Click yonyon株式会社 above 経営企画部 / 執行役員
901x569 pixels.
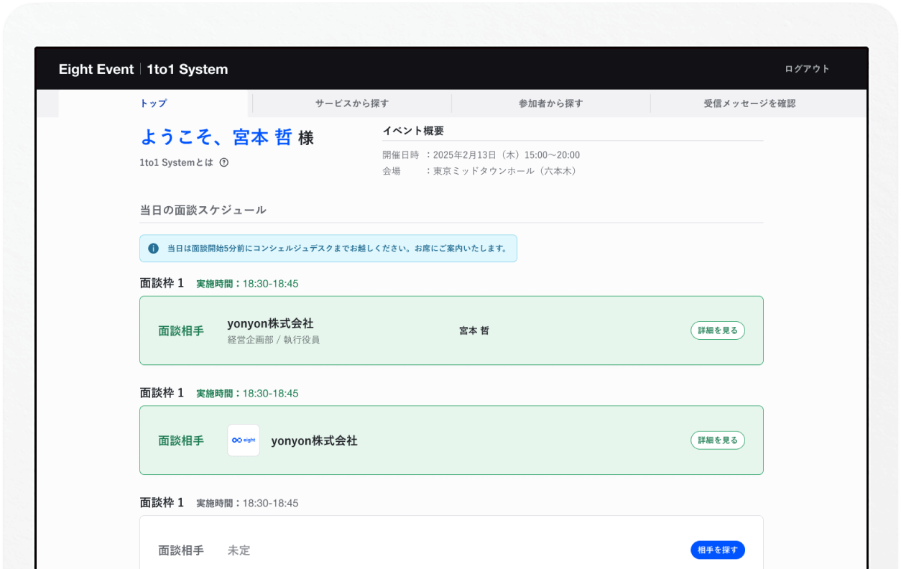[270, 323]
